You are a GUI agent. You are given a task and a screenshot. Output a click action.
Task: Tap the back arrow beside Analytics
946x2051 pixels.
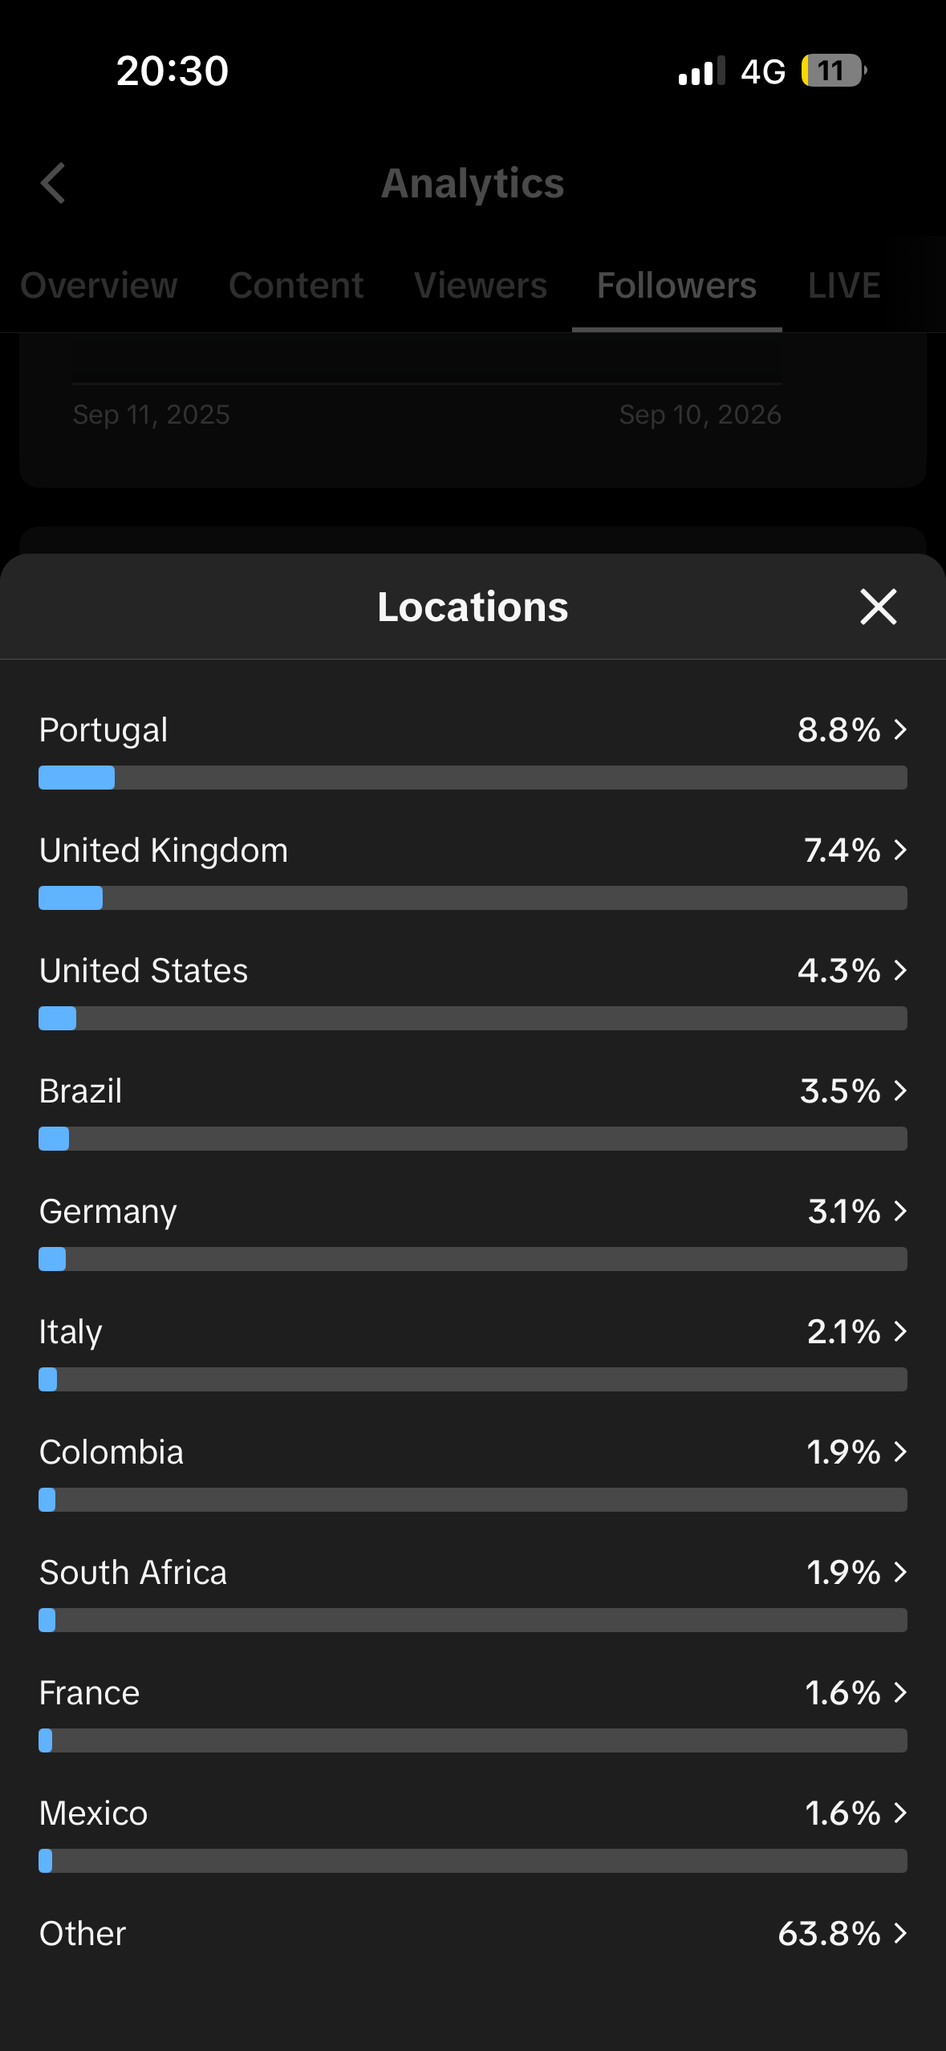(53, 183)
